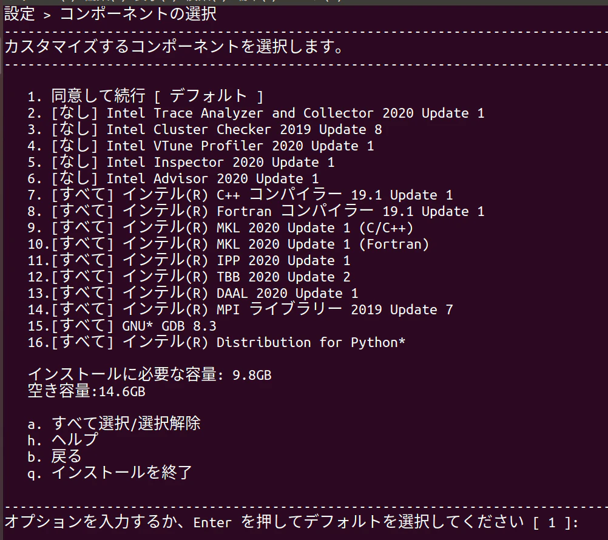608x540 pixels.
Task: Click the インテル(R) TBB 2020 Update 2 line
Action: pyautogui.click(x=189, y=277)
